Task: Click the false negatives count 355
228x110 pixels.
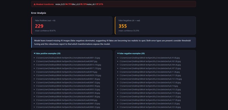Action: point(122,26)
